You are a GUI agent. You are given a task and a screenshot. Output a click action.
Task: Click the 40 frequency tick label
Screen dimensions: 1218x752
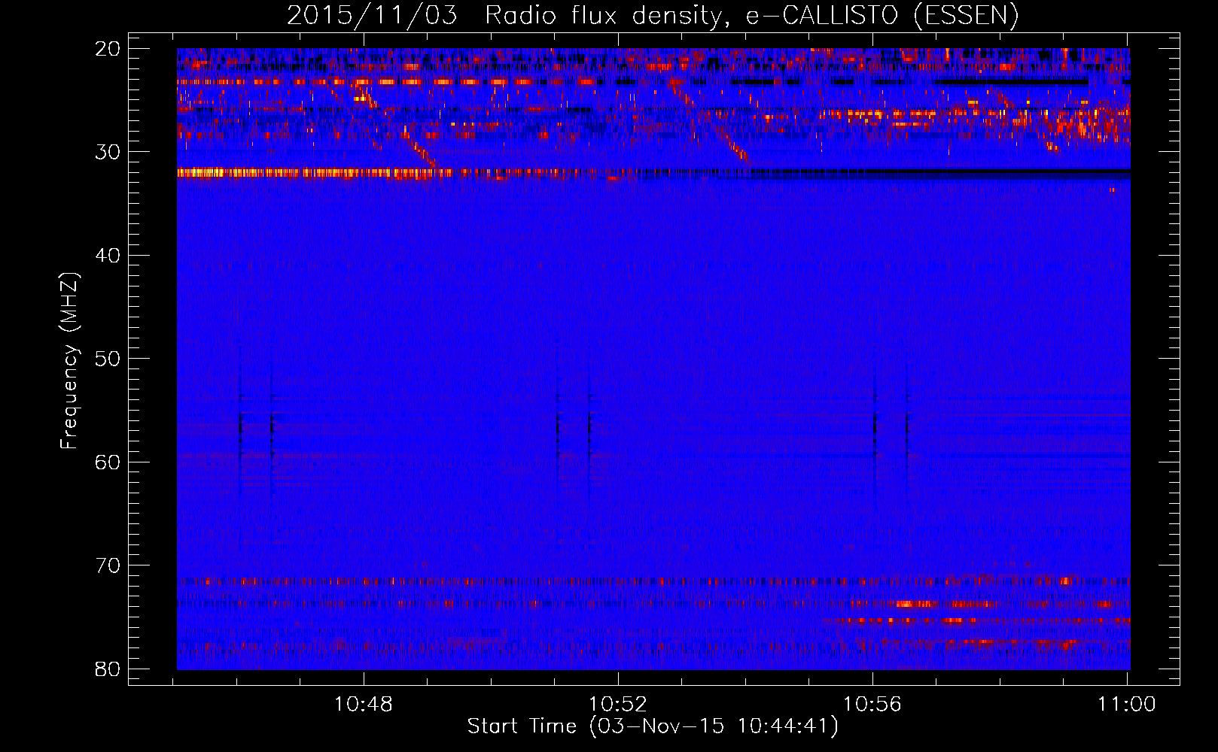[x=109, y=256]
